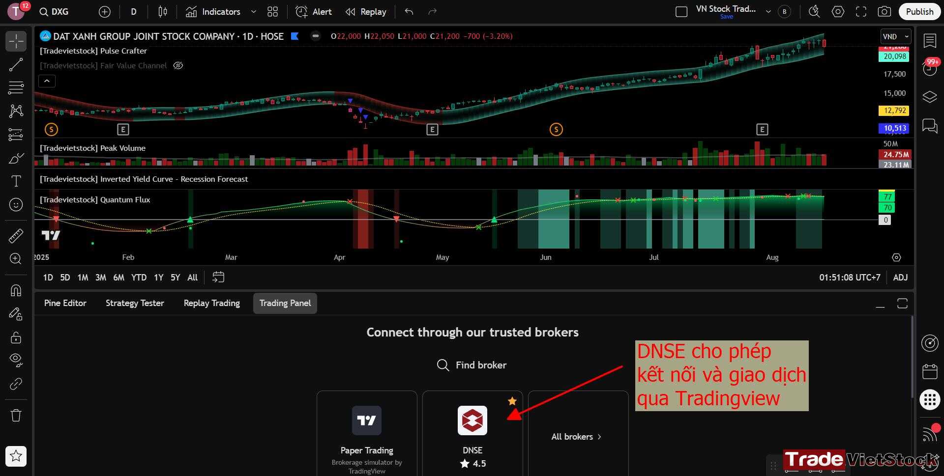This screenshot has height=476, width=944.
Task: Click the Find broker search field
Action: coord(472,365)
